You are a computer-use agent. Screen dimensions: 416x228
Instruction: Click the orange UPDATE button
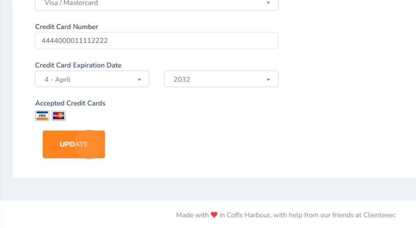click(74, 144)
